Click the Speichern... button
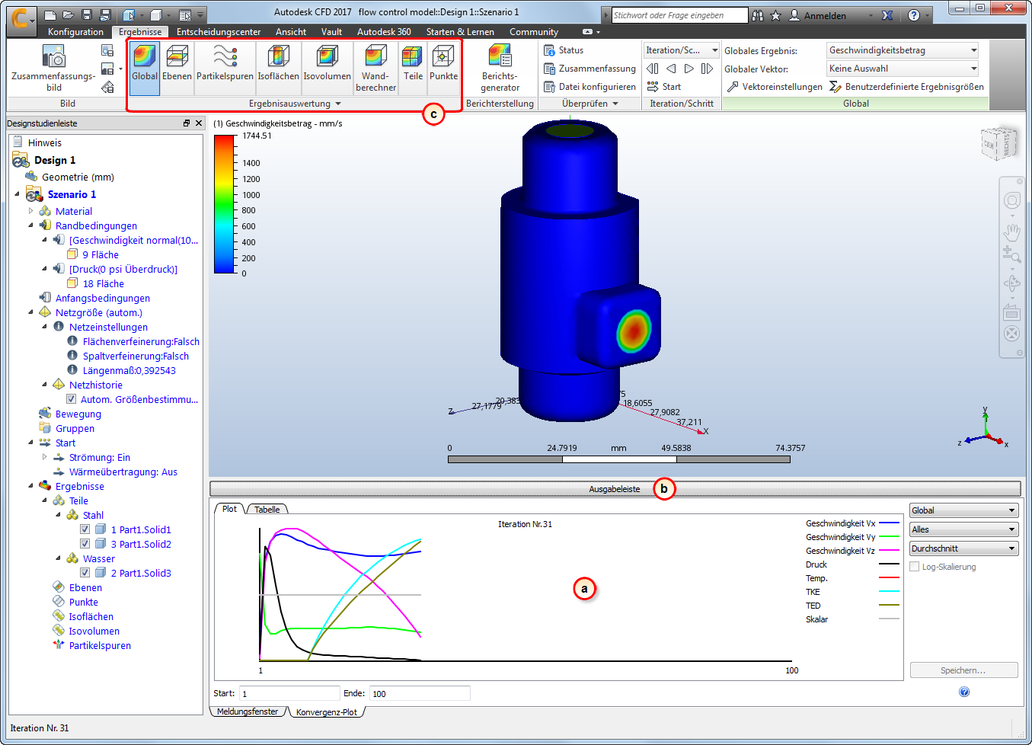This screenshot has width=1032, height=745. [x=963, y=670]
